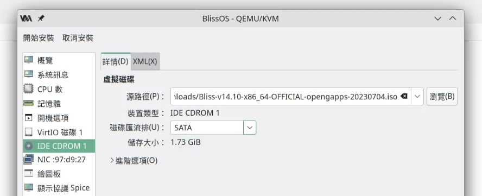Open the 顯示協議 Spice display icon
Viewport: 482px width, 196px height.
coord(29,187)
